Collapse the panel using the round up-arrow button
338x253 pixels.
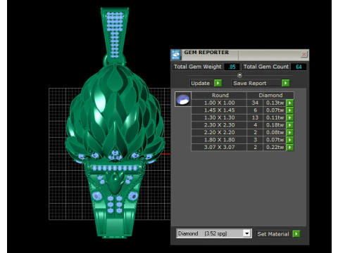tap(239, 75)
